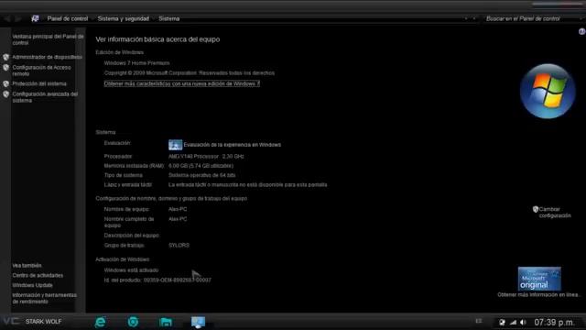The height and width of the screenshot is (330, 586).
Task: Open the STARK WOLF start button
Action: (32, 322)
